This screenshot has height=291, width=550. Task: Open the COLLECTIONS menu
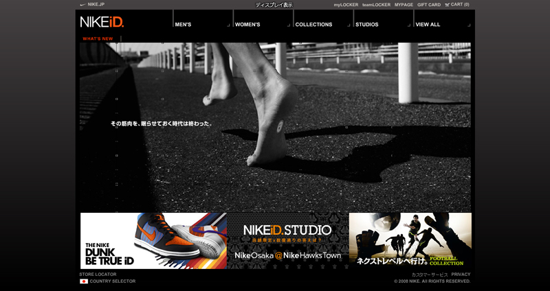click(x=313, y=25)
